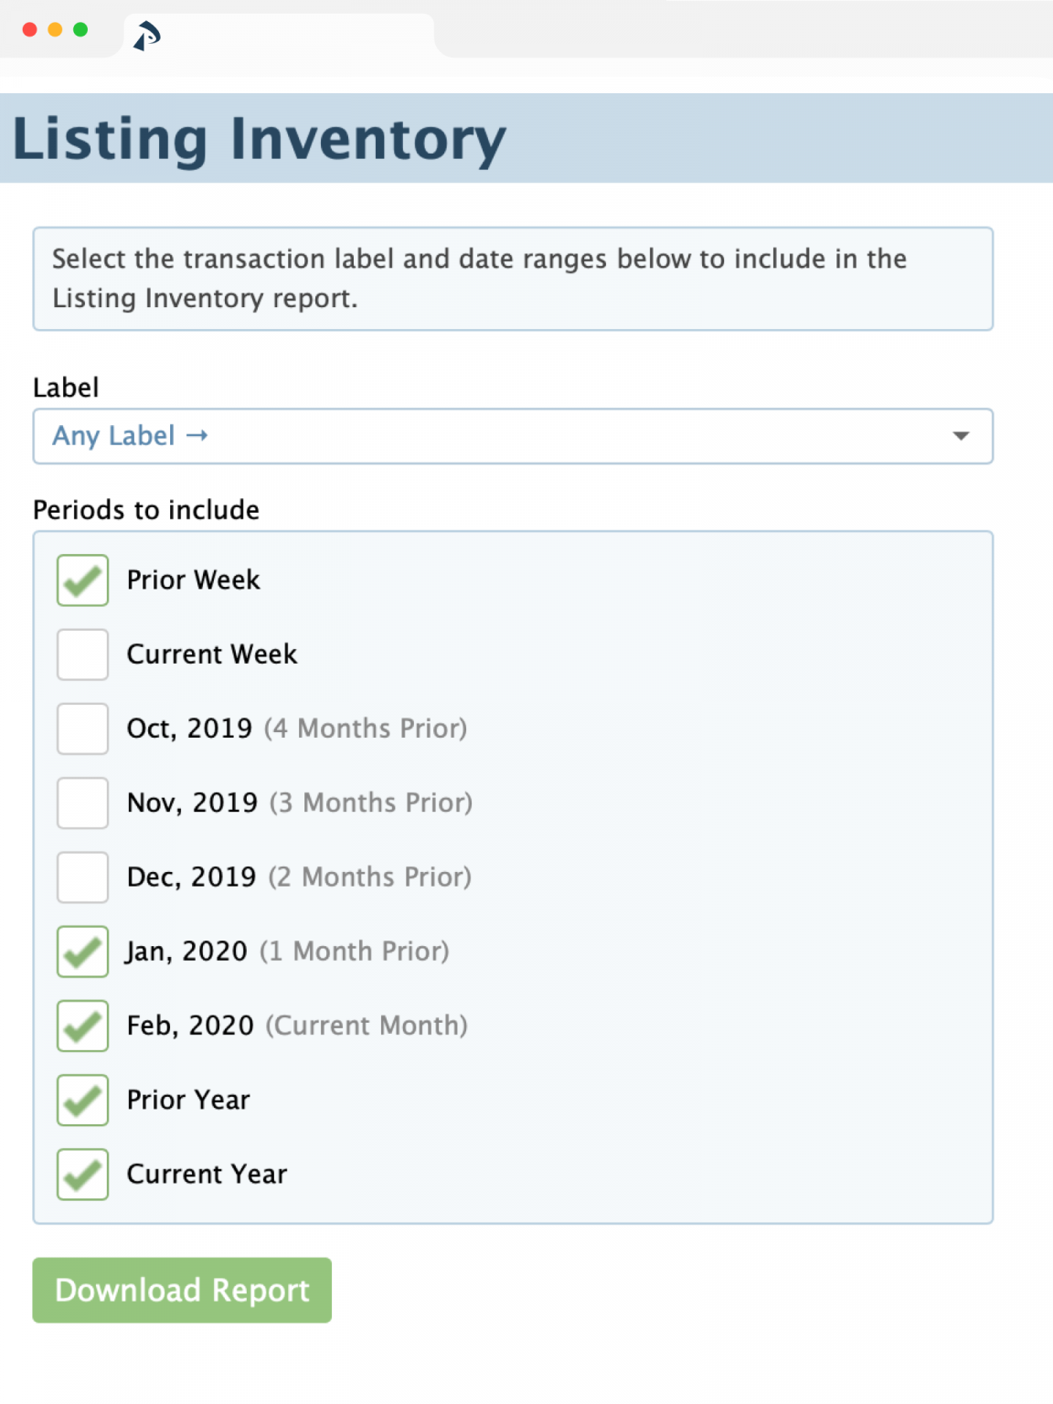The image size is (1053, 1404).
Task: Click the green traffic light dot
Action: 80,29
